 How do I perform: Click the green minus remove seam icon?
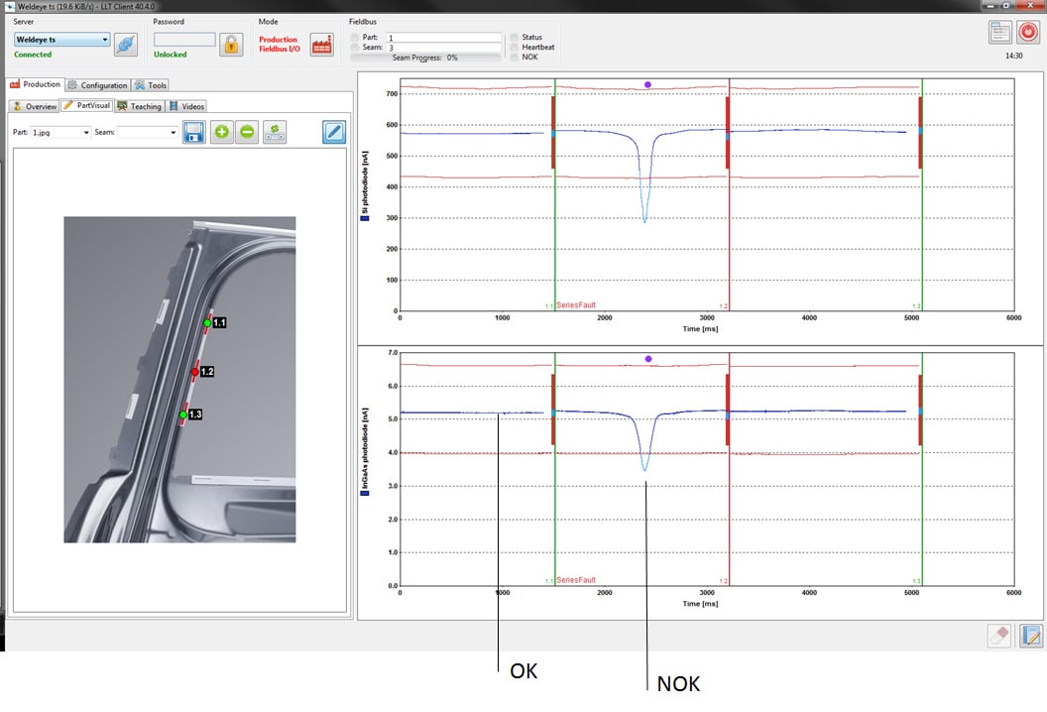[x=247, y=132]
